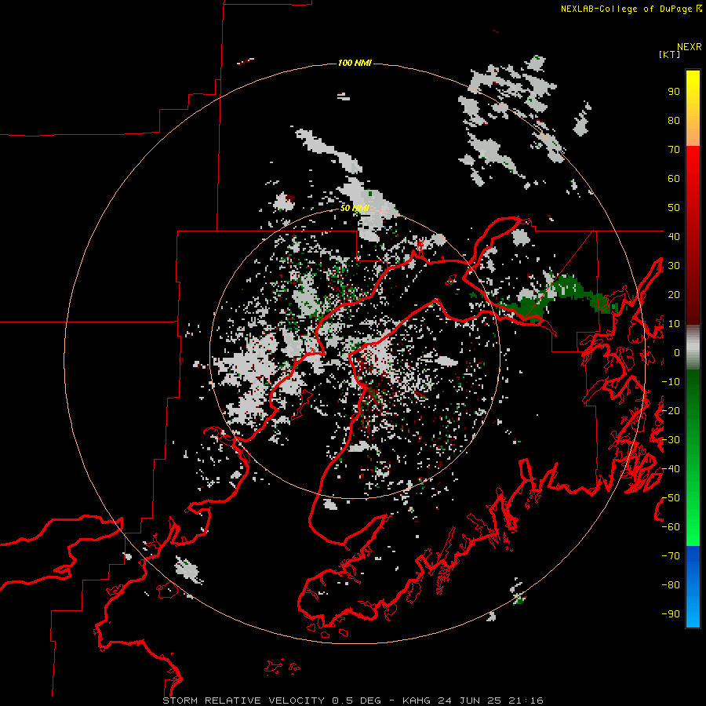Screen dimensions: 706x706
Task: Click the 40 value on the velocity scale
Action: (674, 236)
